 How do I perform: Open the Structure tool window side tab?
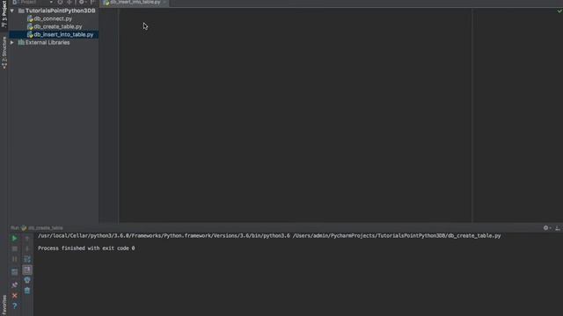coord(4,53)
